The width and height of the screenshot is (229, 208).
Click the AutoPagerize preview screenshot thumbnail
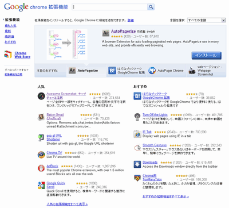67,44
